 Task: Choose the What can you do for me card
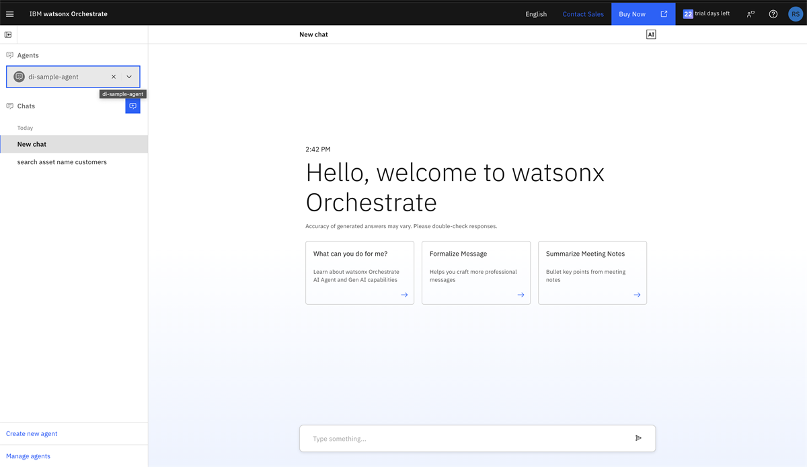coord(360,273)
